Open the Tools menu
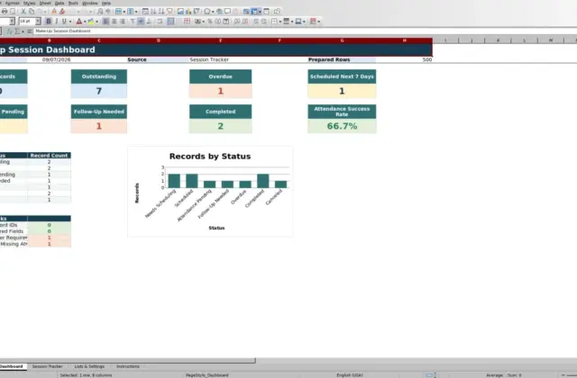The width and height of the screenshot is (577, 378). (73, 3)
